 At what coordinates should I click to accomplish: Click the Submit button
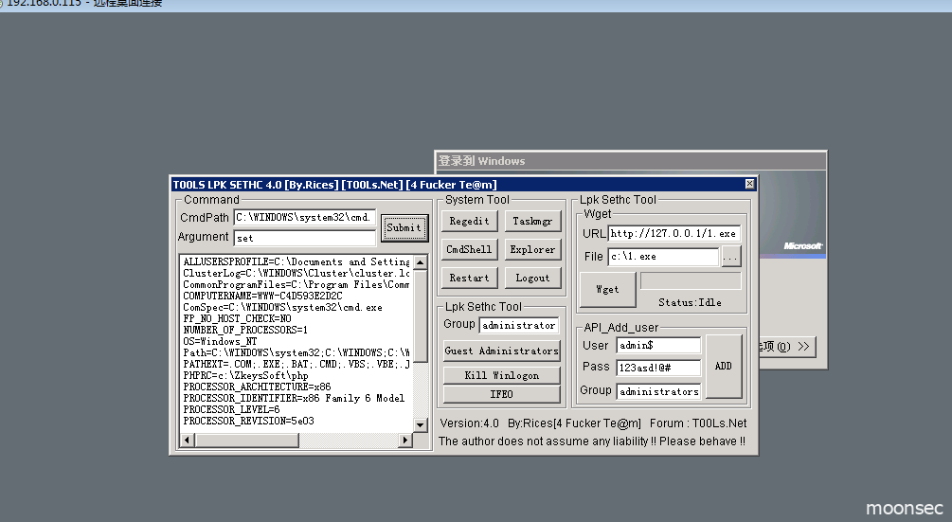point(404,228)
